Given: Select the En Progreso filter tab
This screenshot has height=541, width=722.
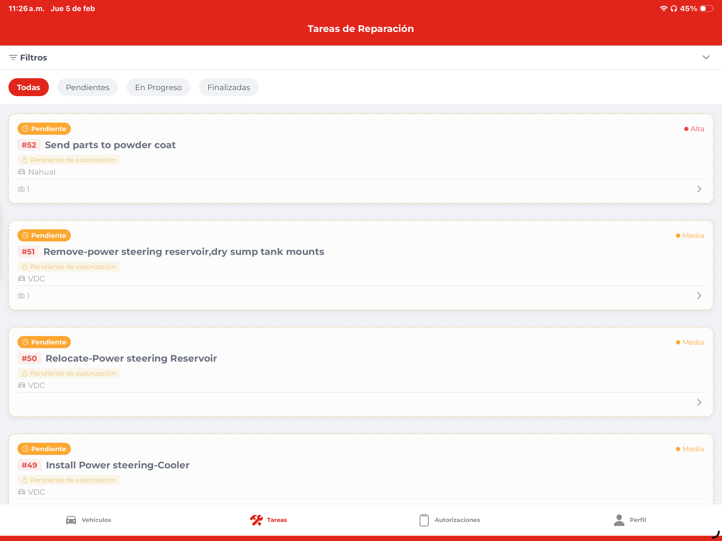Looking at the screenshot, I should click(x=158, y=87).
